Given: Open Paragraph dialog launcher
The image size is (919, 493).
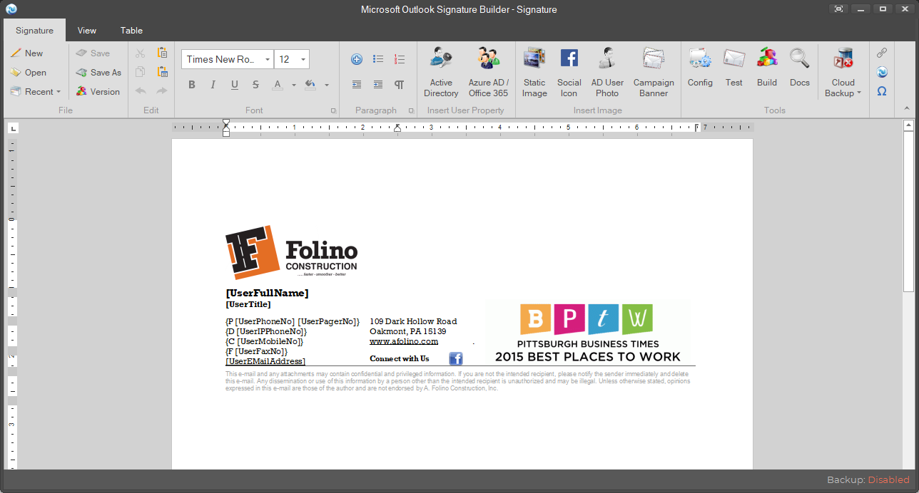Looking at the screenshot, I should point(411,110).
